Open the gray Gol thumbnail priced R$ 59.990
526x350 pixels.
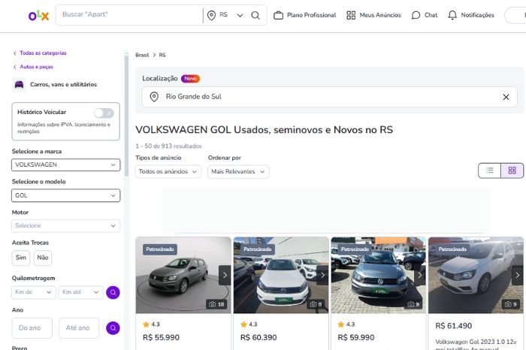point(379,275)
